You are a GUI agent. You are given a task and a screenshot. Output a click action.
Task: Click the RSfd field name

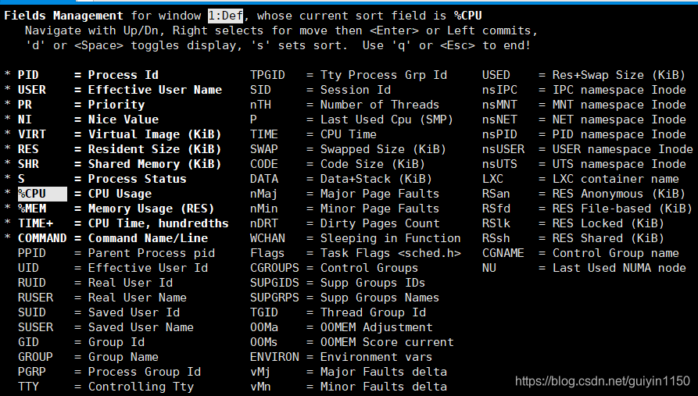pyautogui.click(x=496, y=209)
